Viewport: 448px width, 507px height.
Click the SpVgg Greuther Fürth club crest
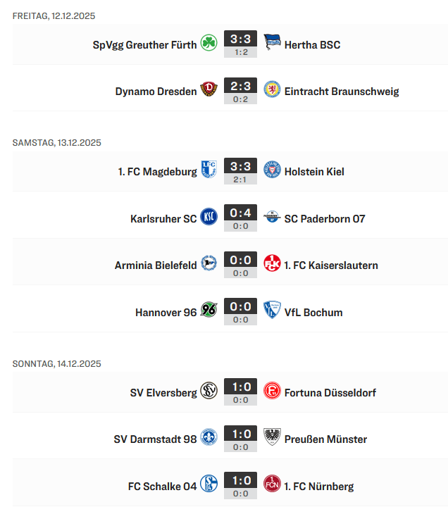[209, 44]
